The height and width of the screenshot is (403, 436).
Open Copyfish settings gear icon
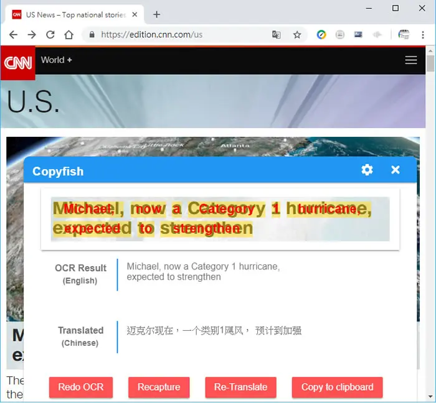(x=367, y=170)
